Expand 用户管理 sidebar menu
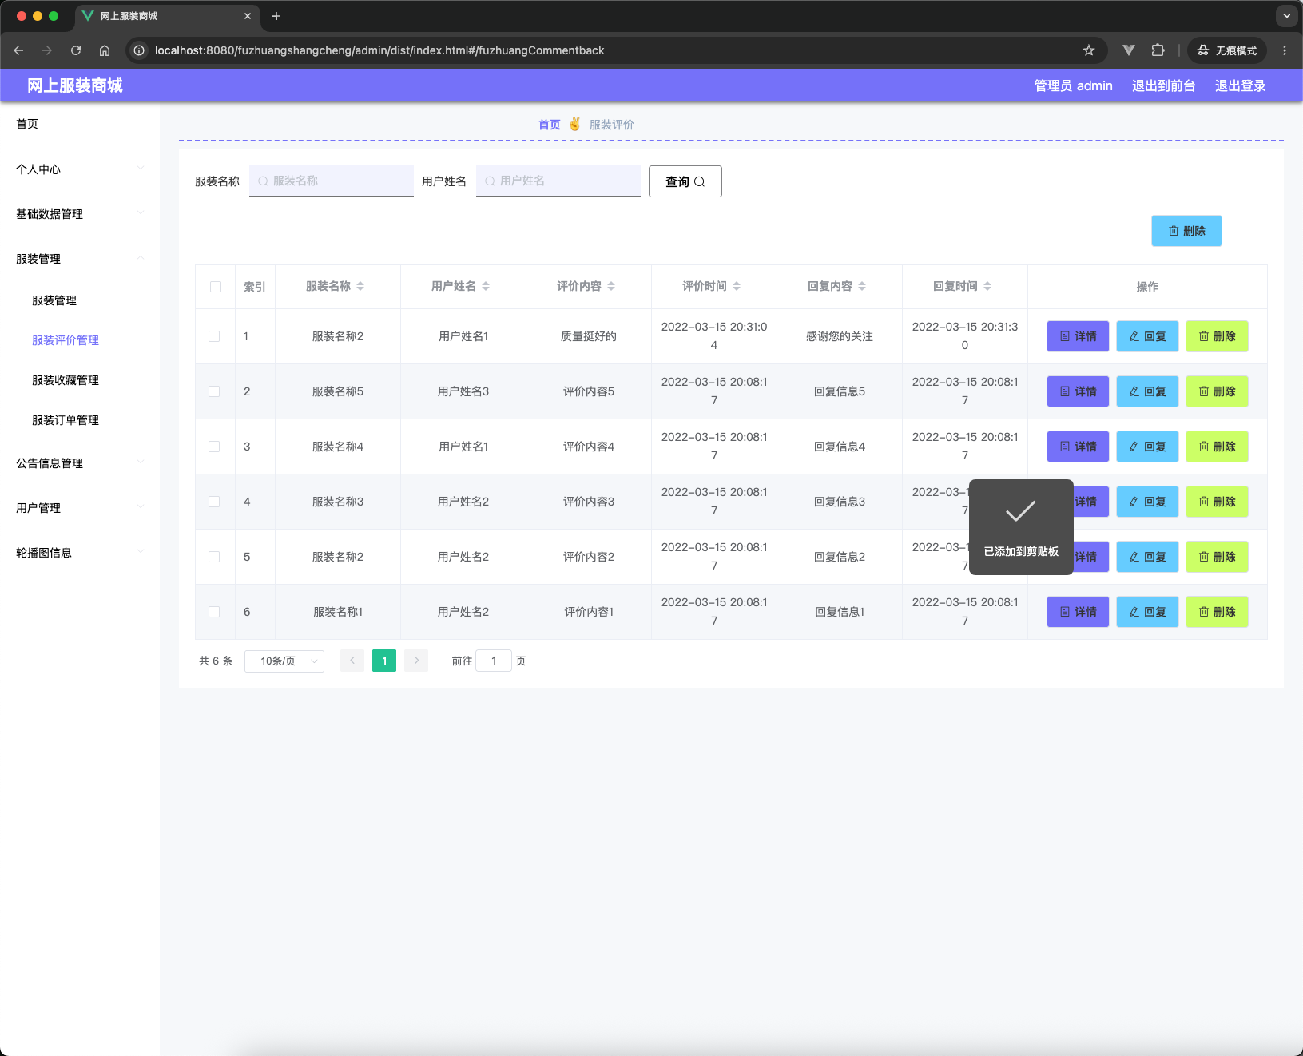This screenshot has width=1303, height=1056. tap(80, 508)
